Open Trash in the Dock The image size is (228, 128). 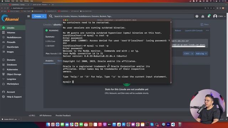pyautogui.click(x=180, y=124)
